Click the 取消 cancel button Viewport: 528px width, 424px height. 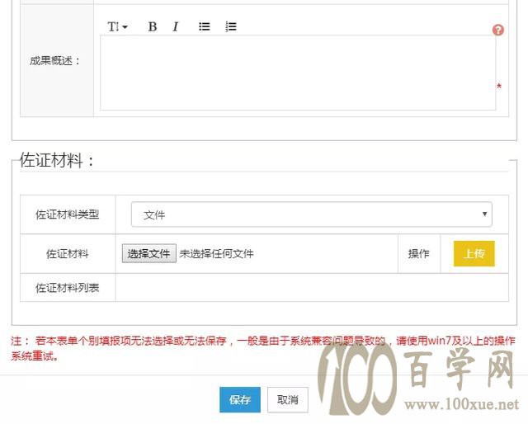click(288, 400)
